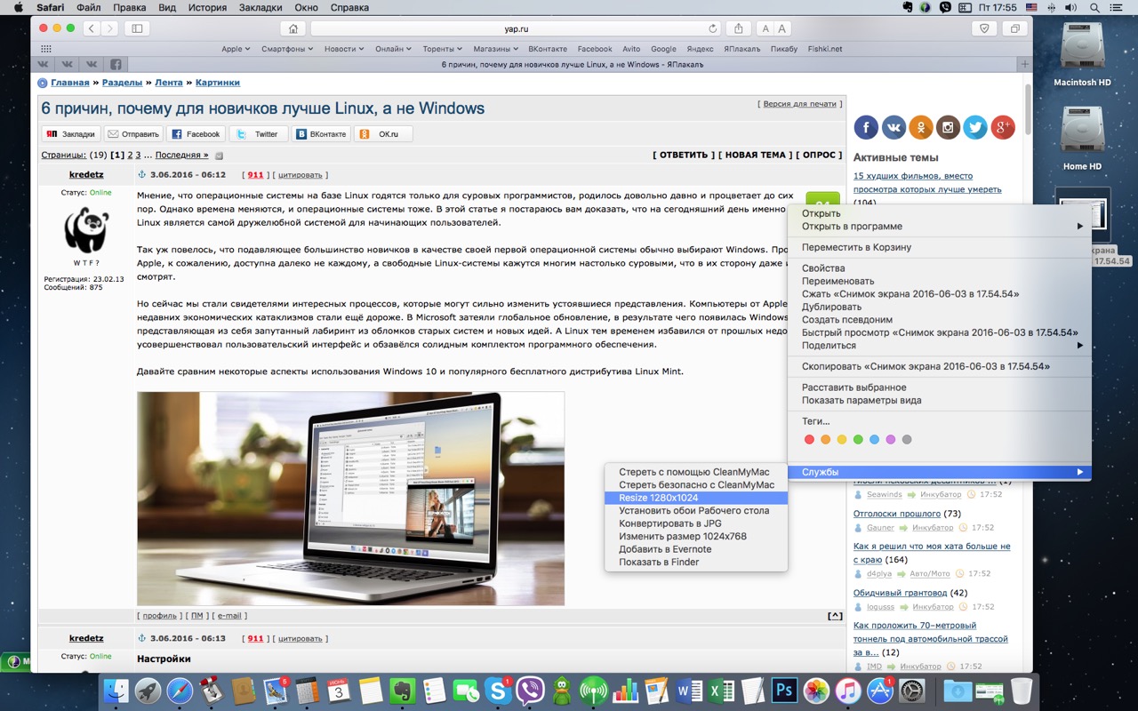Open Microsoft Excel from the Dock
1138x711 pixels.
coord(721,691)
